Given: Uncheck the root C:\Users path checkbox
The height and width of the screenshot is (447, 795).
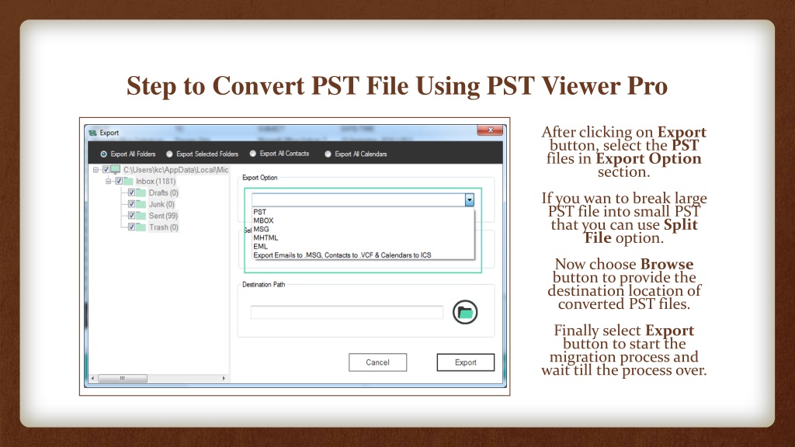Looking at the screenshot, I should click(106, 170).
